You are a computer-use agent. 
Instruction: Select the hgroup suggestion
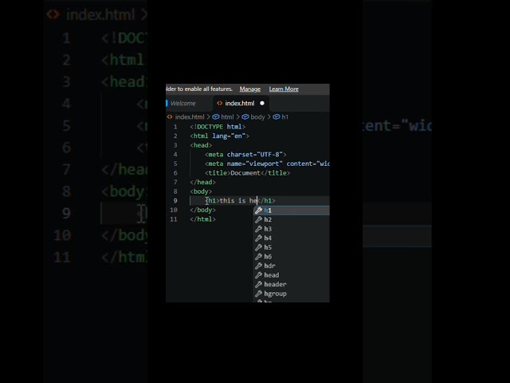coord(292,294)
